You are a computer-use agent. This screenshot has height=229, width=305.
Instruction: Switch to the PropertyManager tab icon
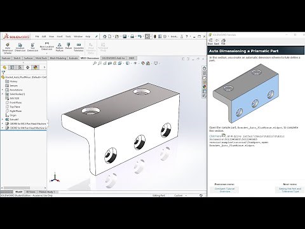pos(12,67)
